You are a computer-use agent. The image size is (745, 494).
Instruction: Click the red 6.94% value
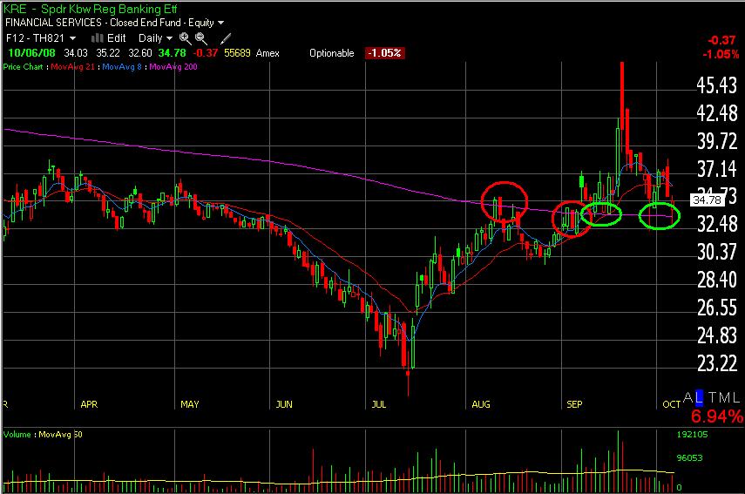(717, 416)
